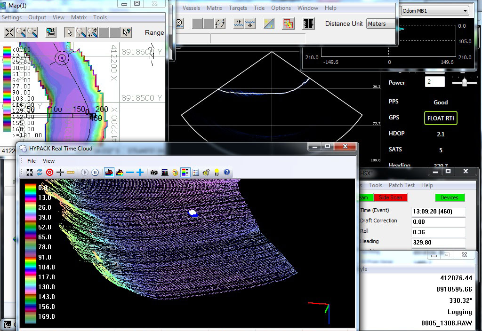
Task: Open Matrix menu in Map window
Action: [x=79, y=17]
